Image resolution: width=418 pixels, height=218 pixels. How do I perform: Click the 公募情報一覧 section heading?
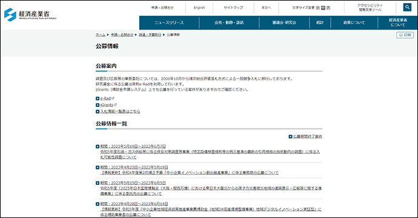point(111,124)
